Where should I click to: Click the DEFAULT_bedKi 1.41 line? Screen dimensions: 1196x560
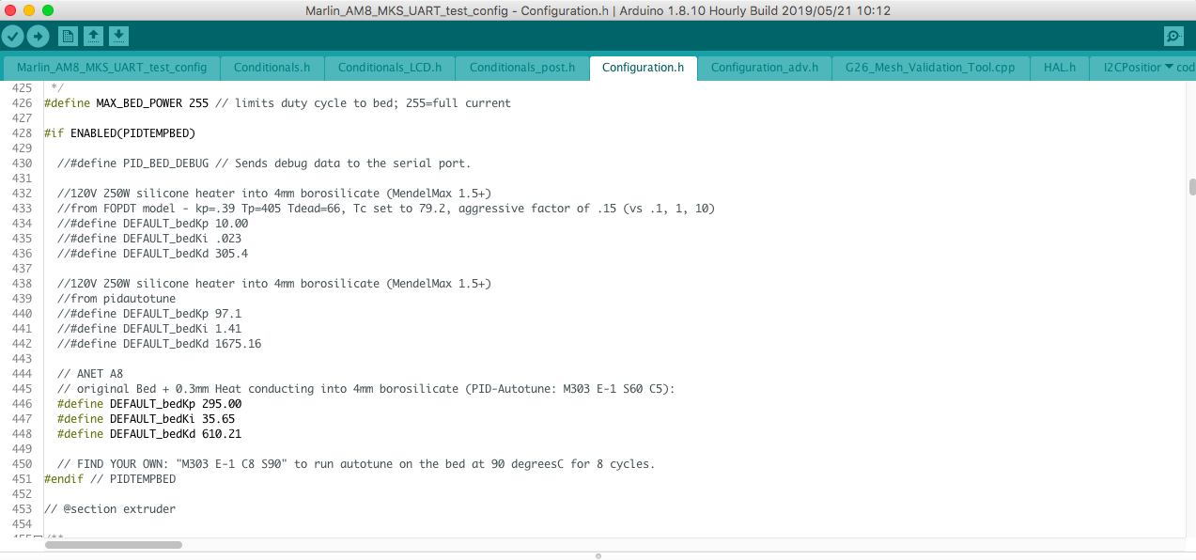(149, 329)
